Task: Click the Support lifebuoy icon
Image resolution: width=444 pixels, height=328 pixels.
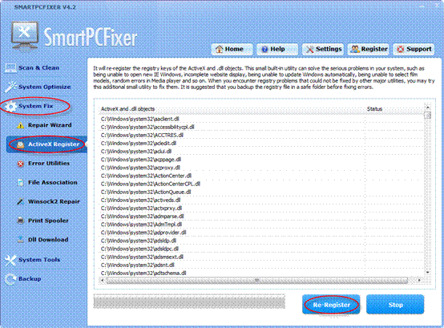Action: [401, 49]
